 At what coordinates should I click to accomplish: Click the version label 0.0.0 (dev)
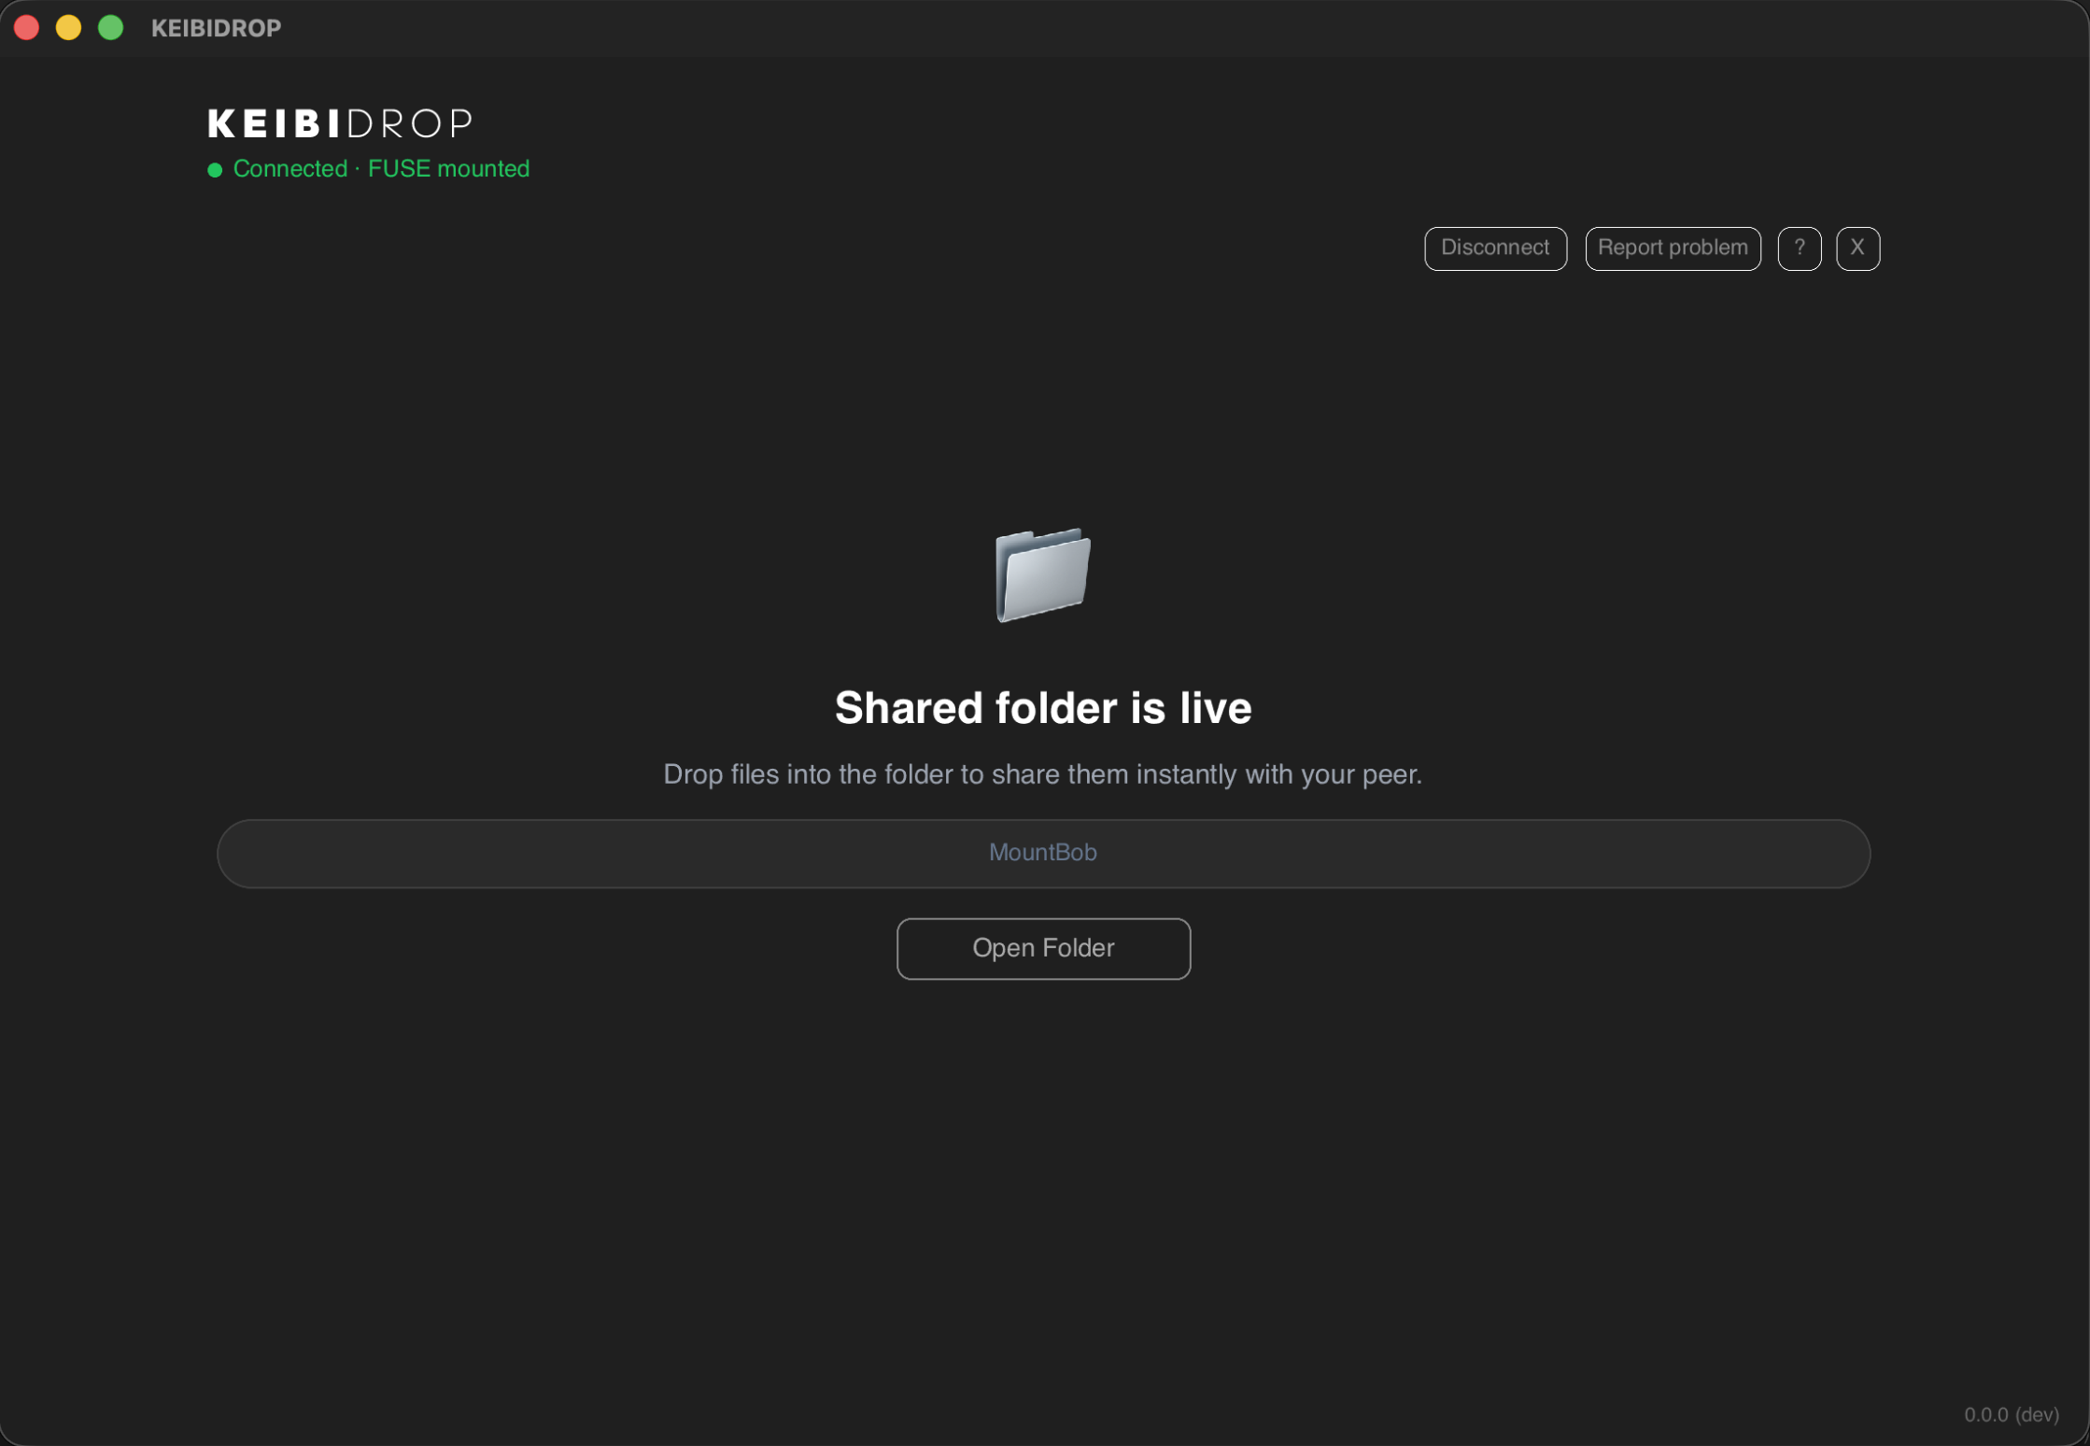coord(2011,1414)
